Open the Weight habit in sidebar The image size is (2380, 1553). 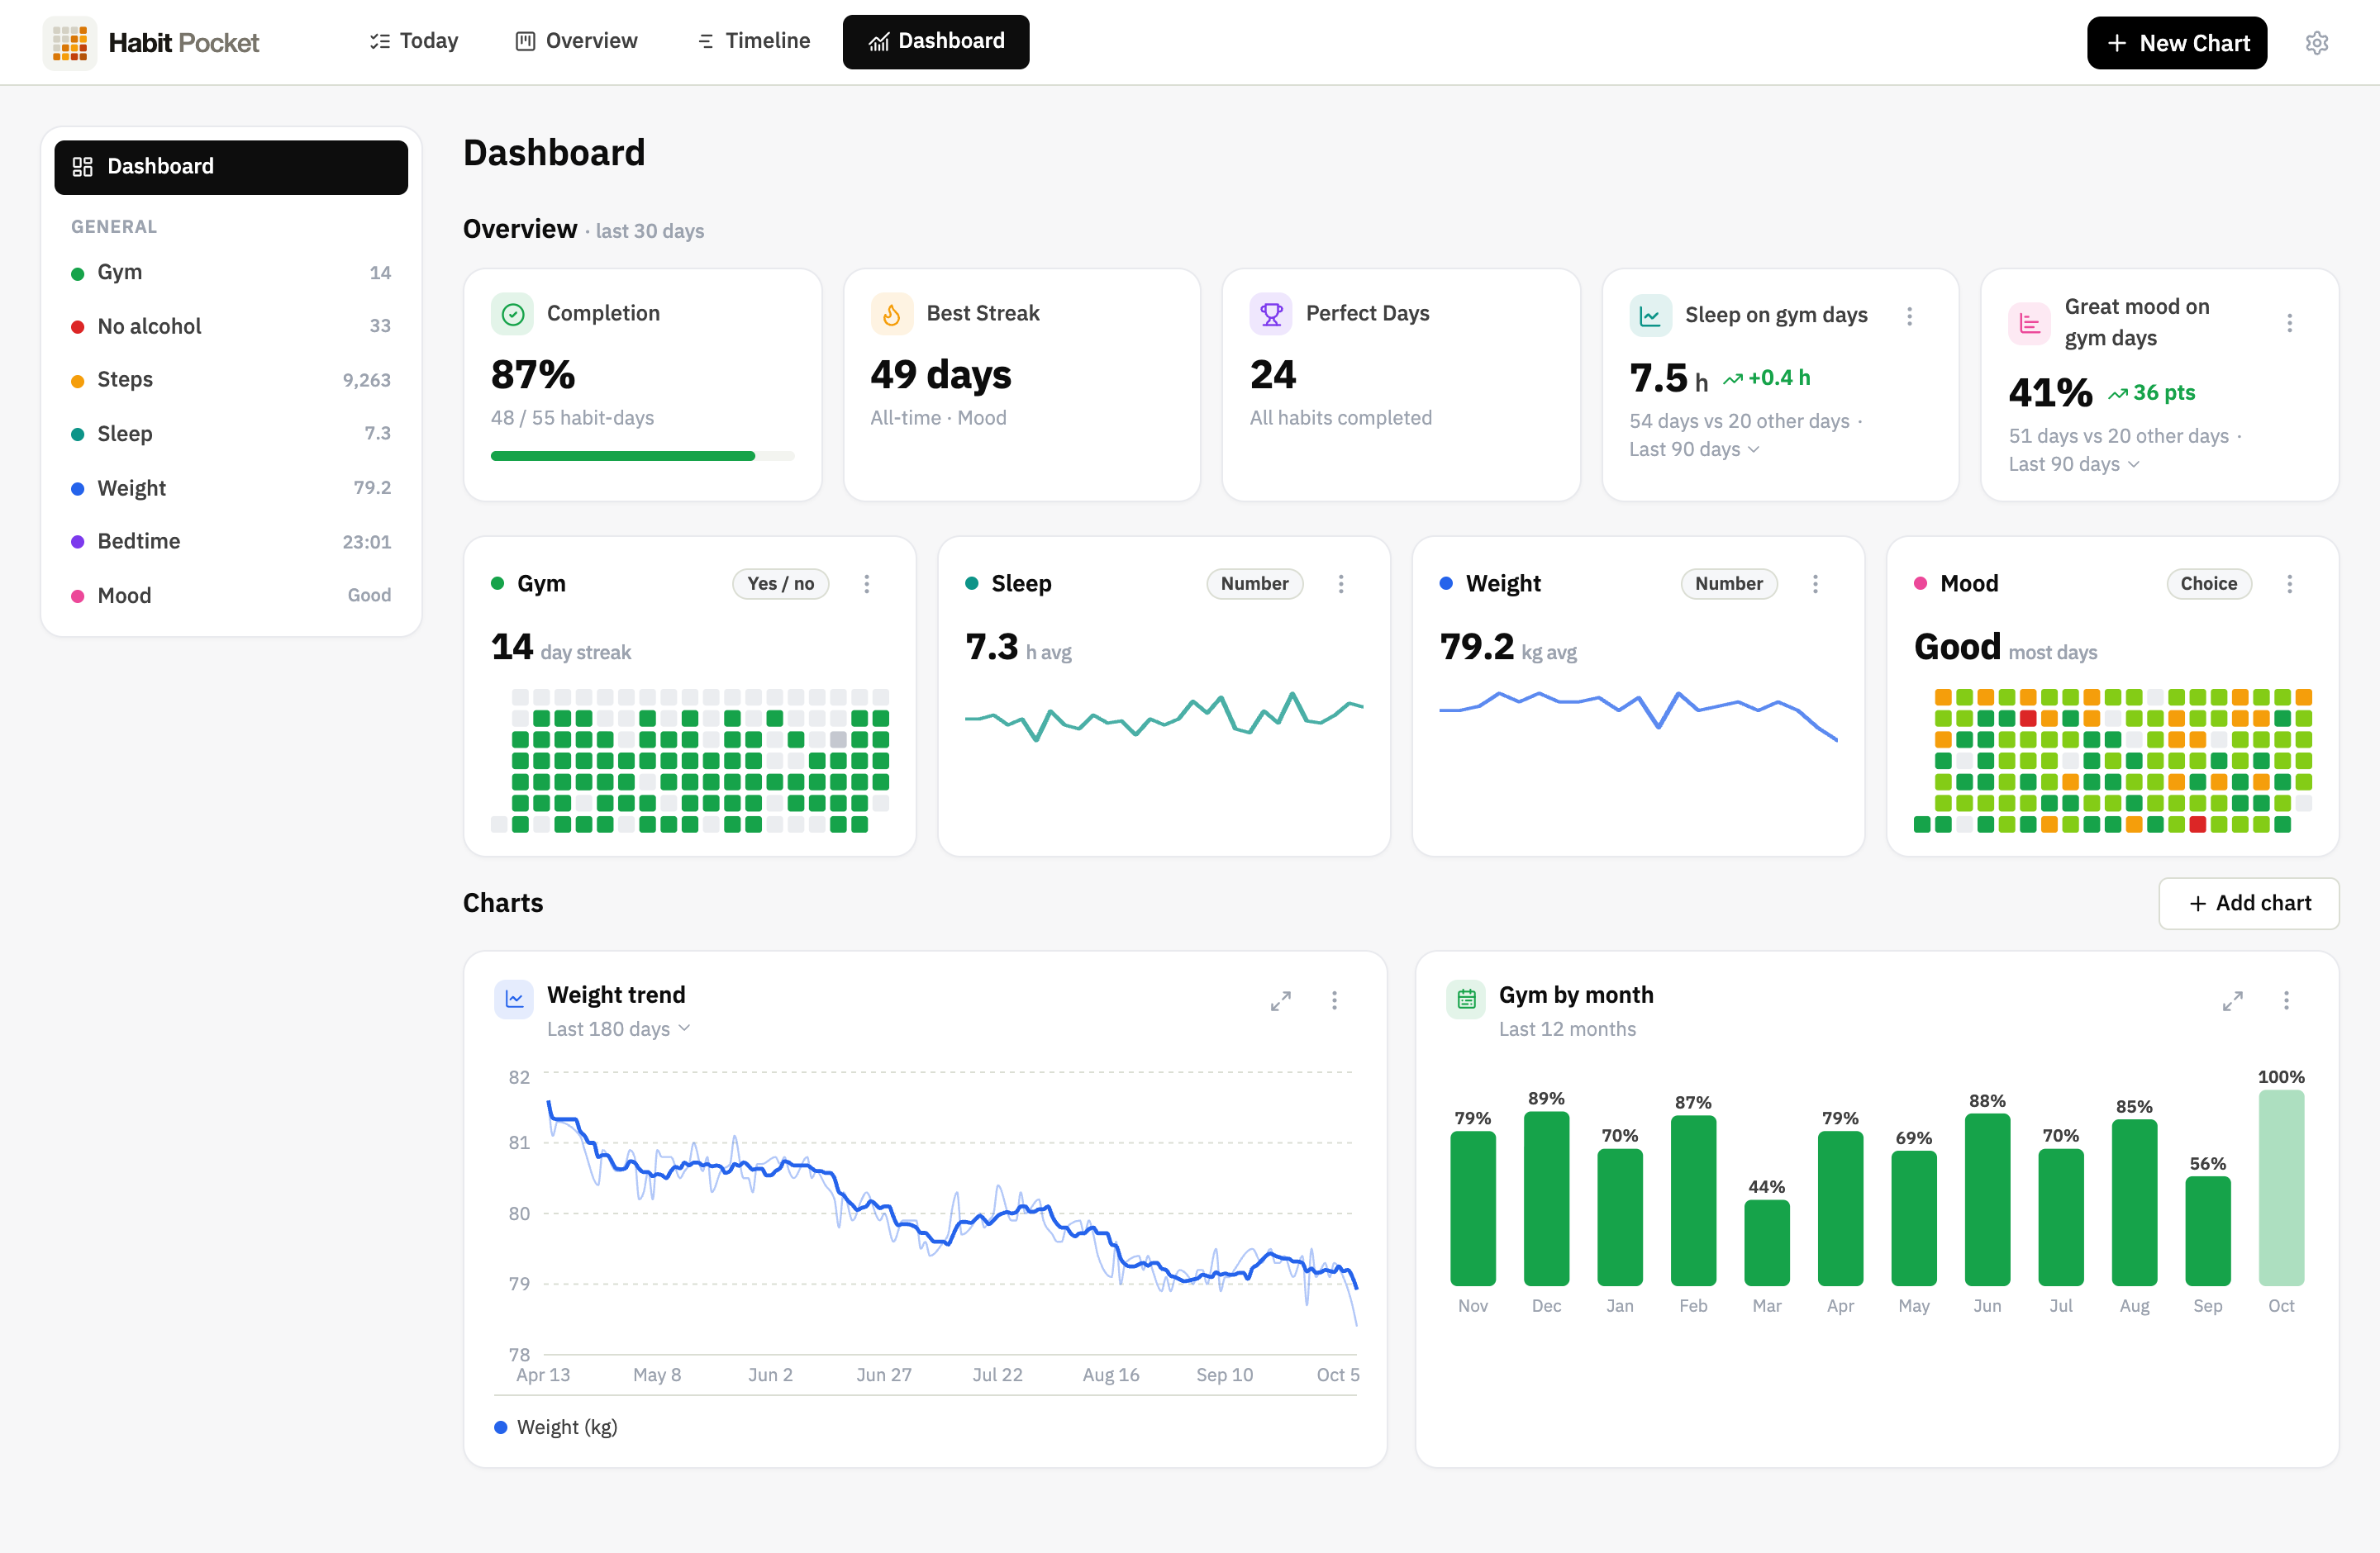231,487
